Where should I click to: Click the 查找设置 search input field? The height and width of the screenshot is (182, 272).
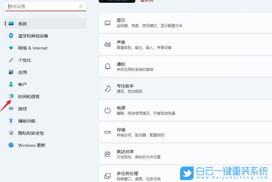pos(45,7)
